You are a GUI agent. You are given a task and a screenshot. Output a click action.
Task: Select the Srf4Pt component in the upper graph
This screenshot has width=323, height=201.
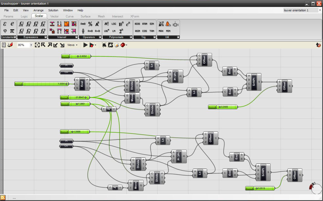click(x=254, y=82)
